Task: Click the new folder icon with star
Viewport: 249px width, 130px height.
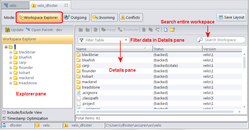Action: coord(172,30)
